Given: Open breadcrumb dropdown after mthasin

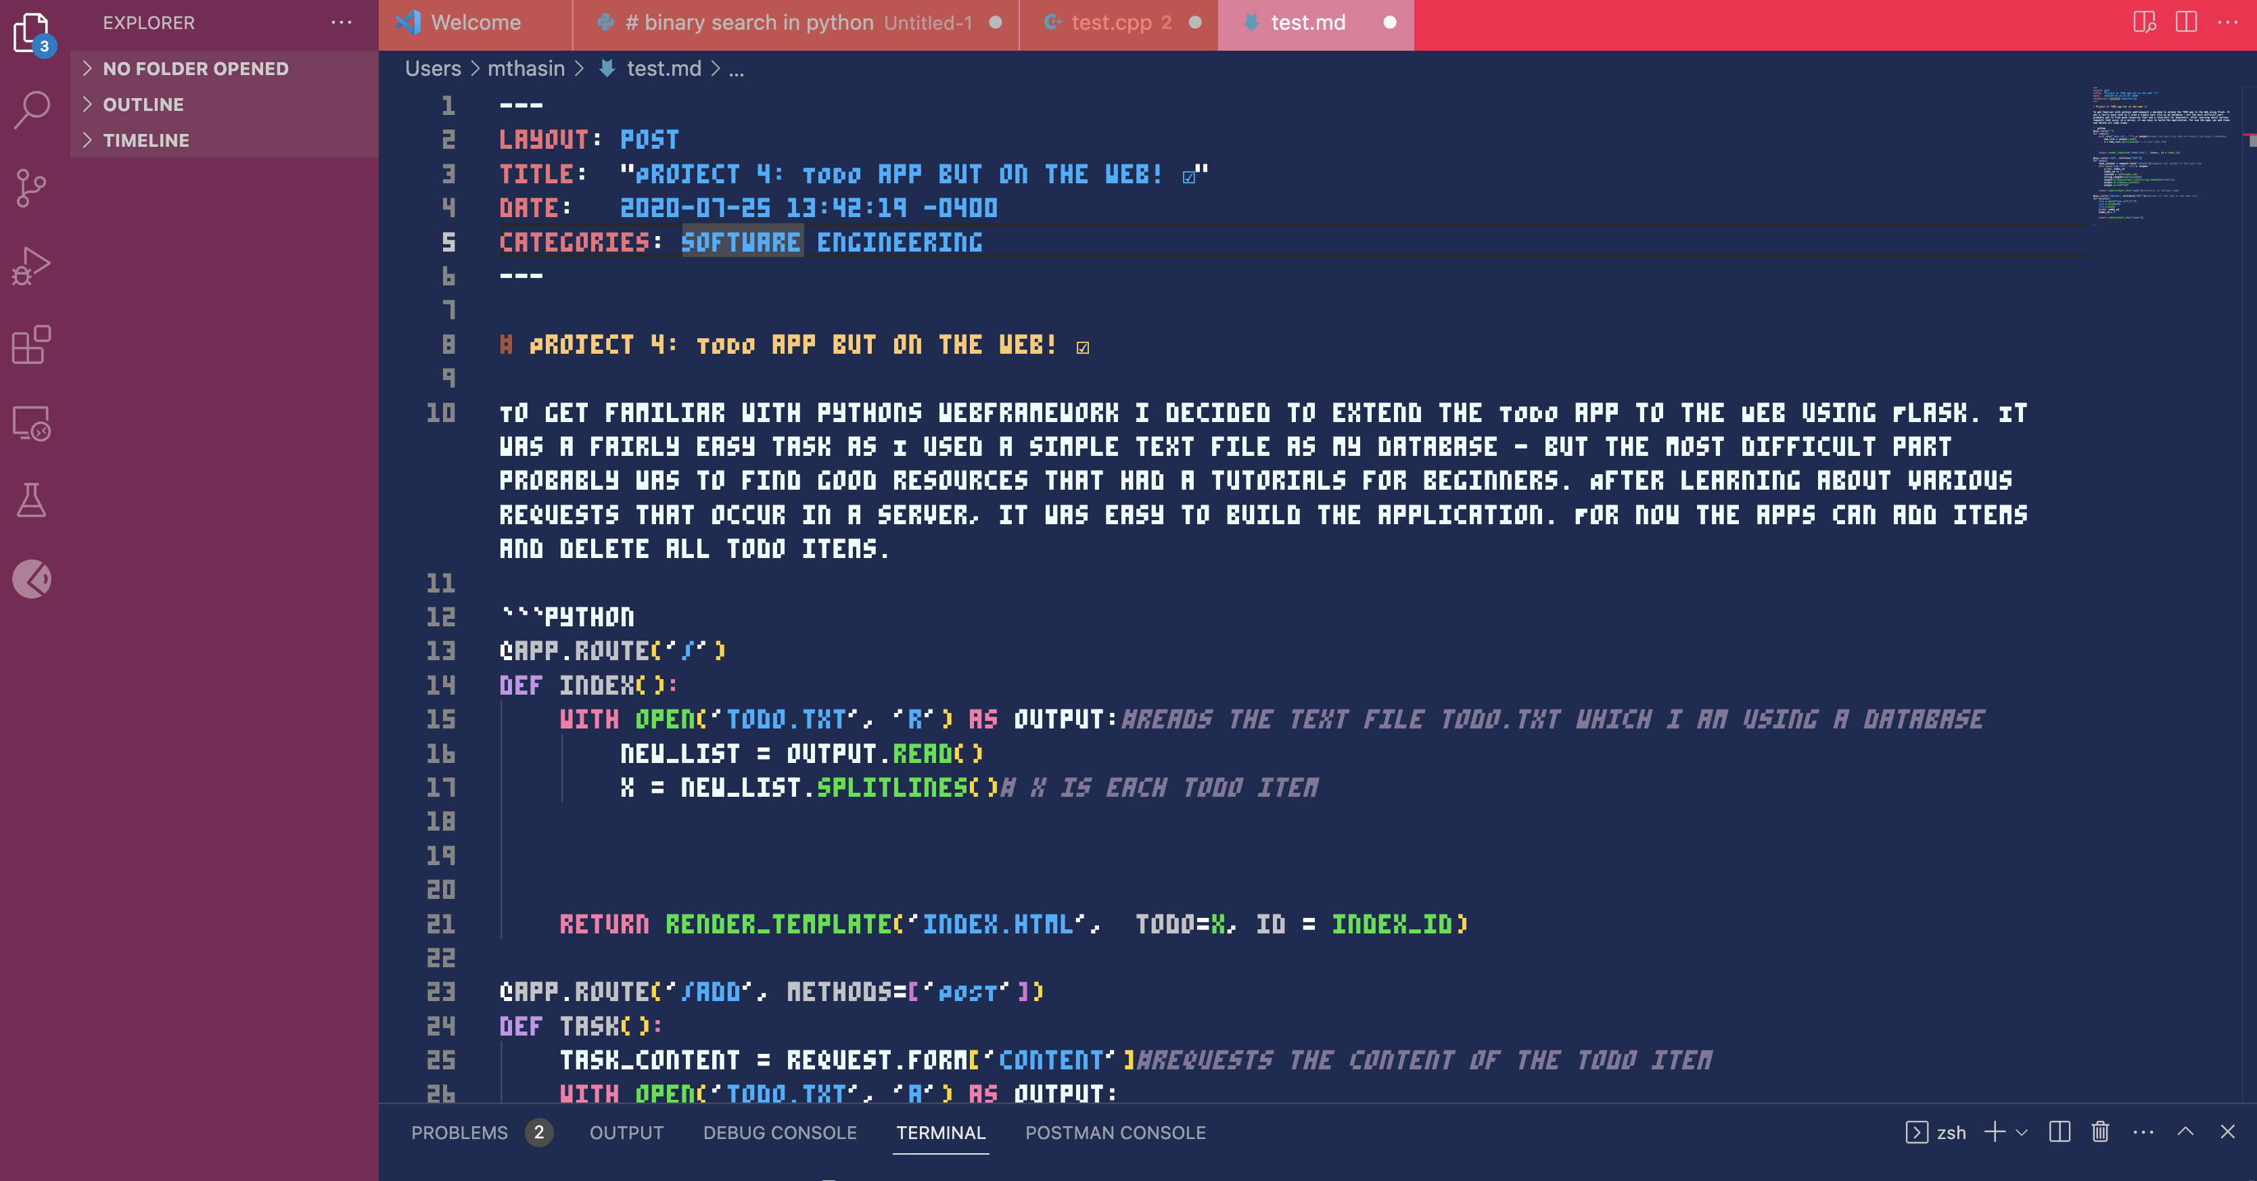Looking at the screenshot, I should click(578, 68).
